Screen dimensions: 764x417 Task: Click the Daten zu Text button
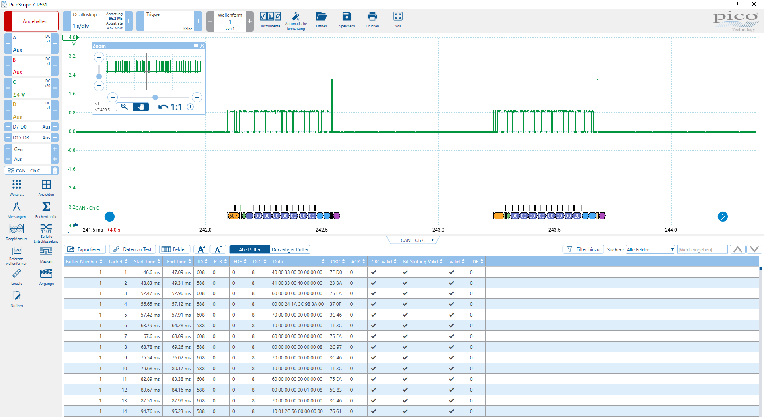tap(133, 249)
